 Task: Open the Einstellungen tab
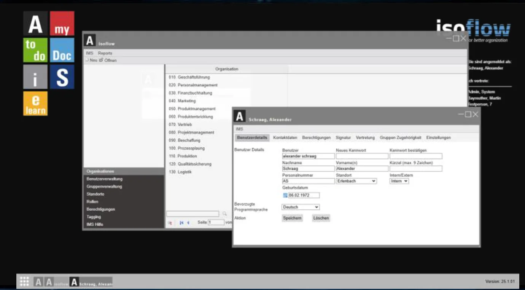coord(439,137)
